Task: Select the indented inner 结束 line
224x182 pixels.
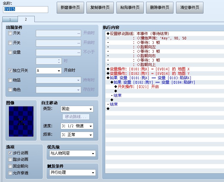Action: tap(165, 95)
